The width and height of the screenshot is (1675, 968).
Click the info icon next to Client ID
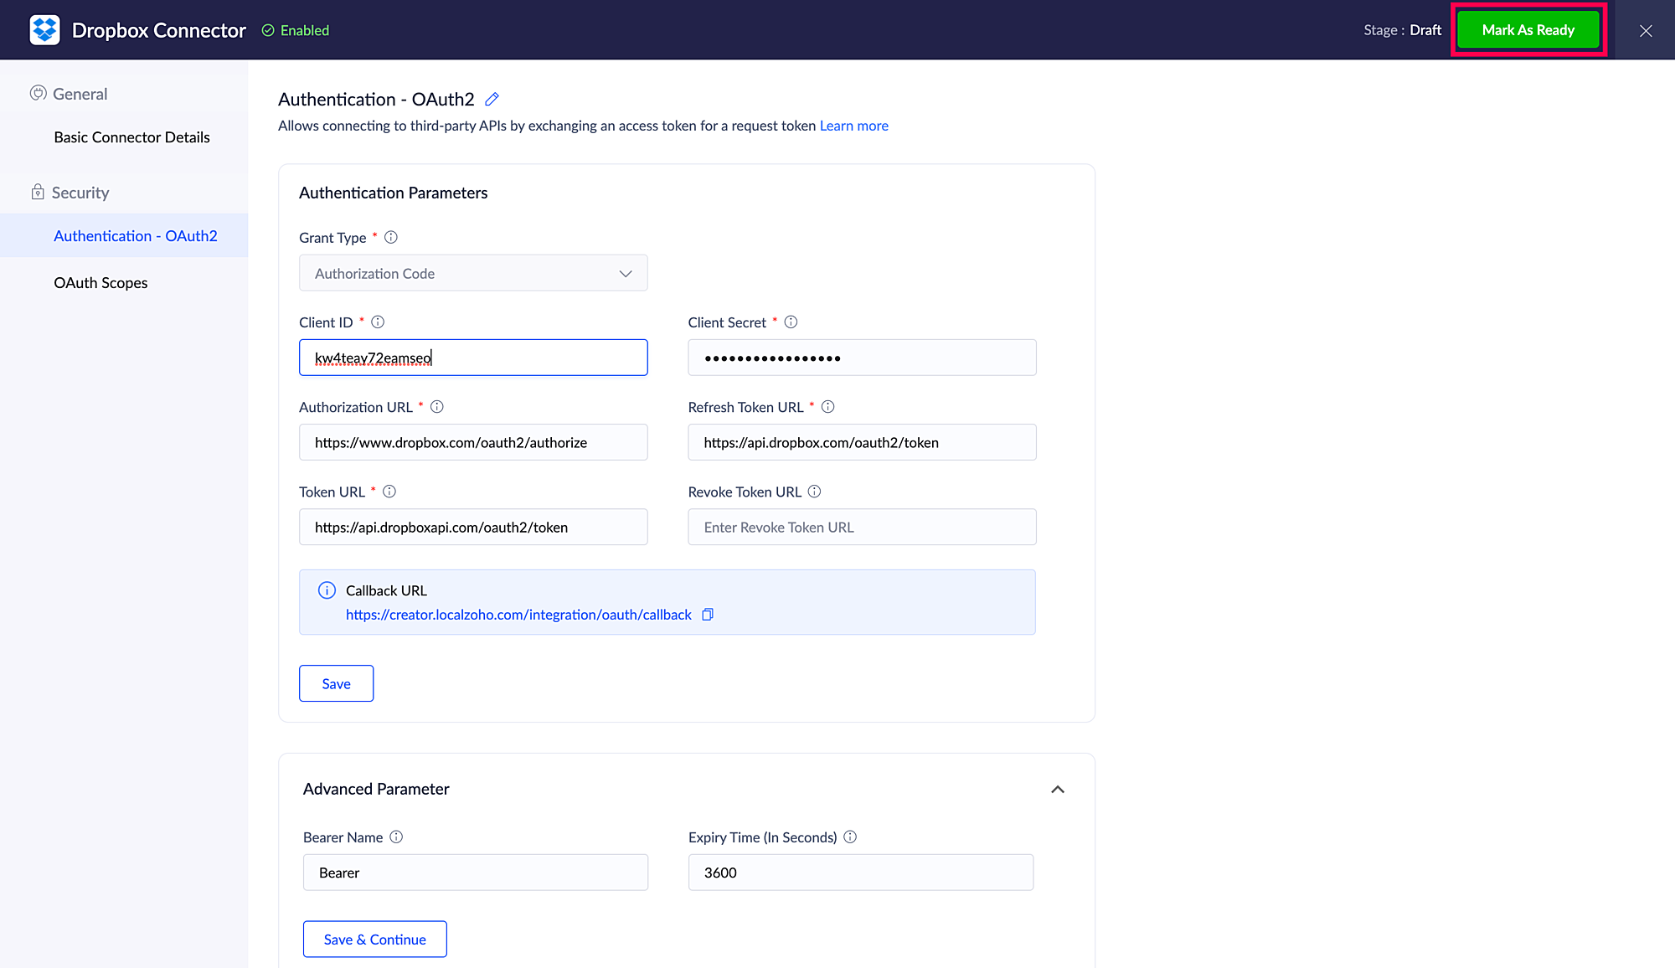coord(378,322)
